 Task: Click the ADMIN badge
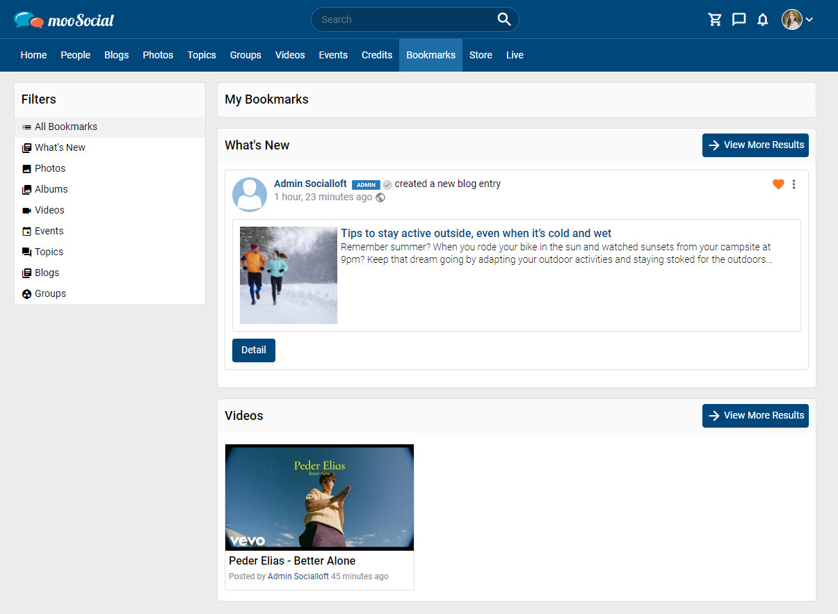click(366, 185)
